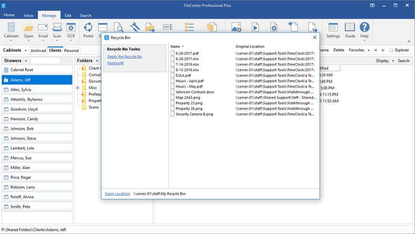This screenshot has width=415, height=234.
Task: Select Johnson Contract.docx in Recycle Bin
Action: pos(195,92)
